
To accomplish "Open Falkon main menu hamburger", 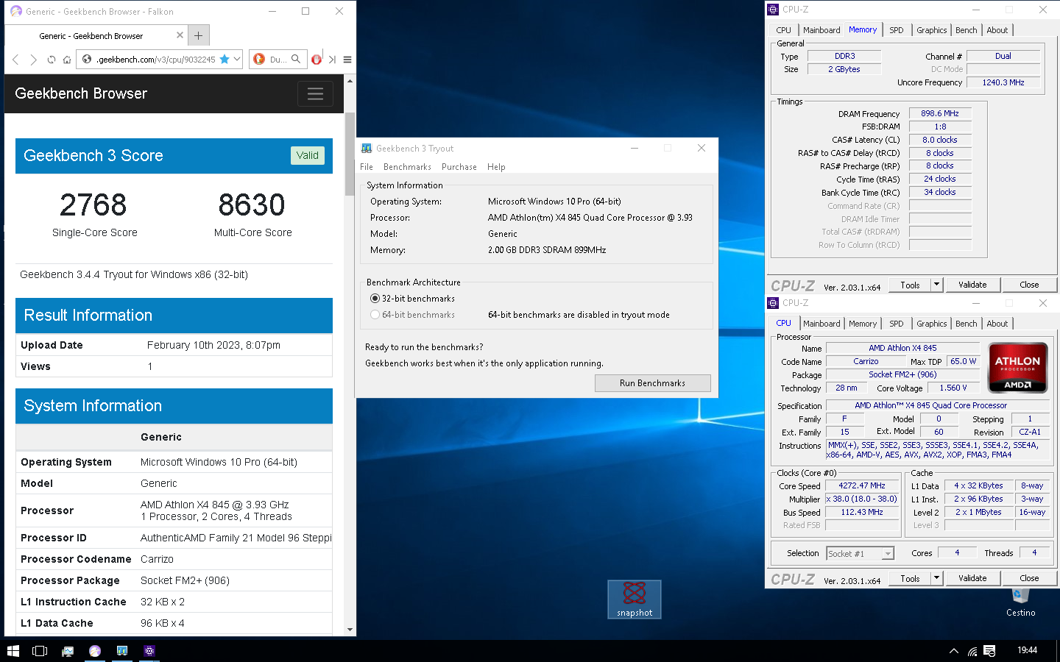I will point(347,60).
